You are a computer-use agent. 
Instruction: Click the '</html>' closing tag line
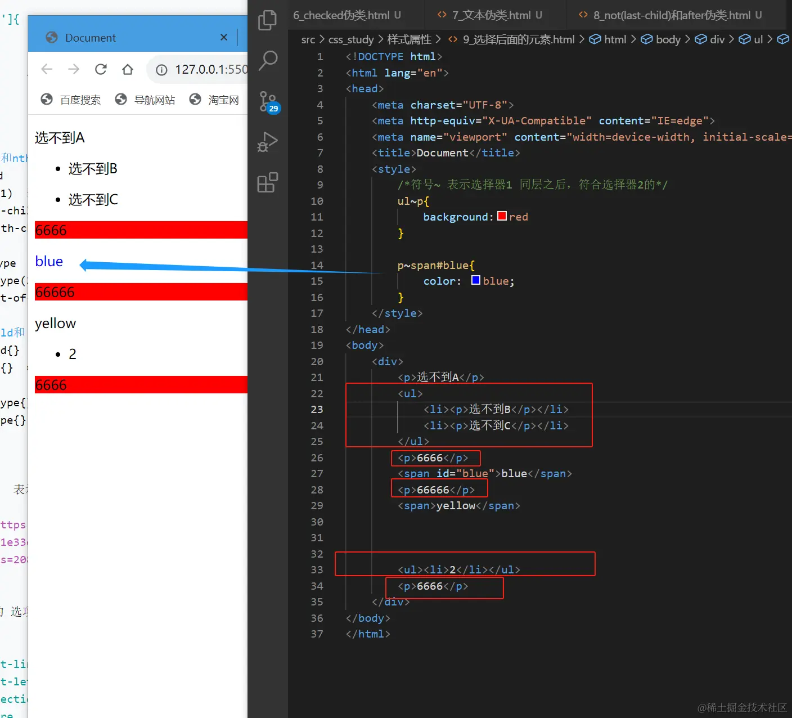point(368,634)
